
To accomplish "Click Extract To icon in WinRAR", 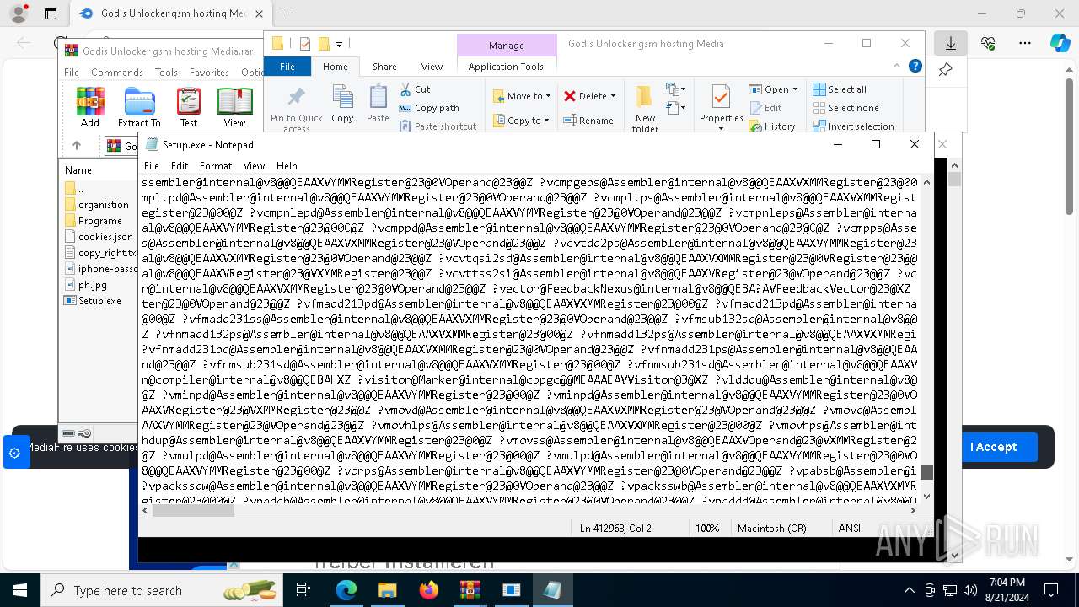I will 139,107.
